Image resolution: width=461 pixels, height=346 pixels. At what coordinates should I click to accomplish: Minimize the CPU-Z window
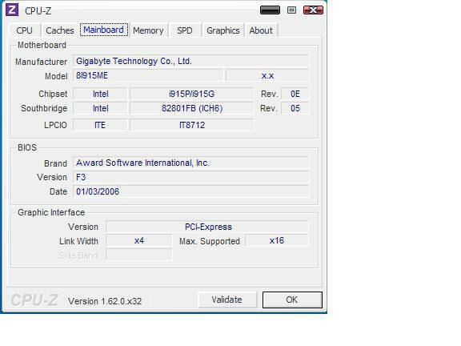pyautogui.click(x=270, y=10)
